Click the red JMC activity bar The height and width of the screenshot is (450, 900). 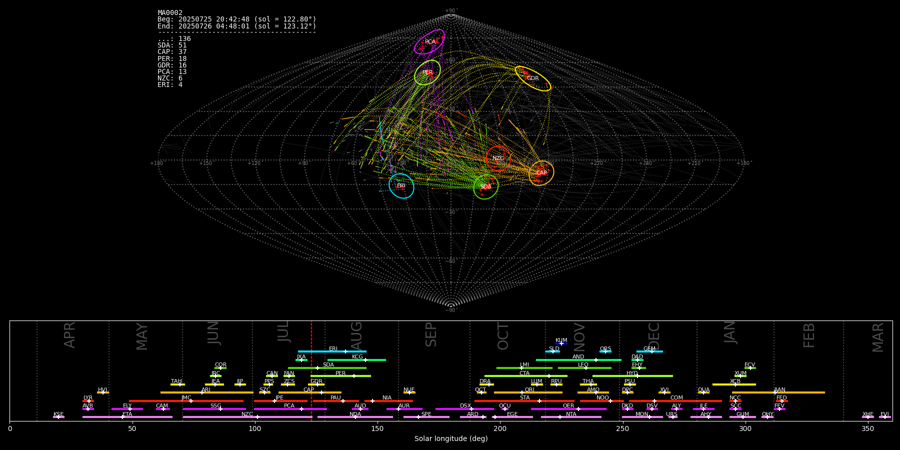[x=186, y=401]
